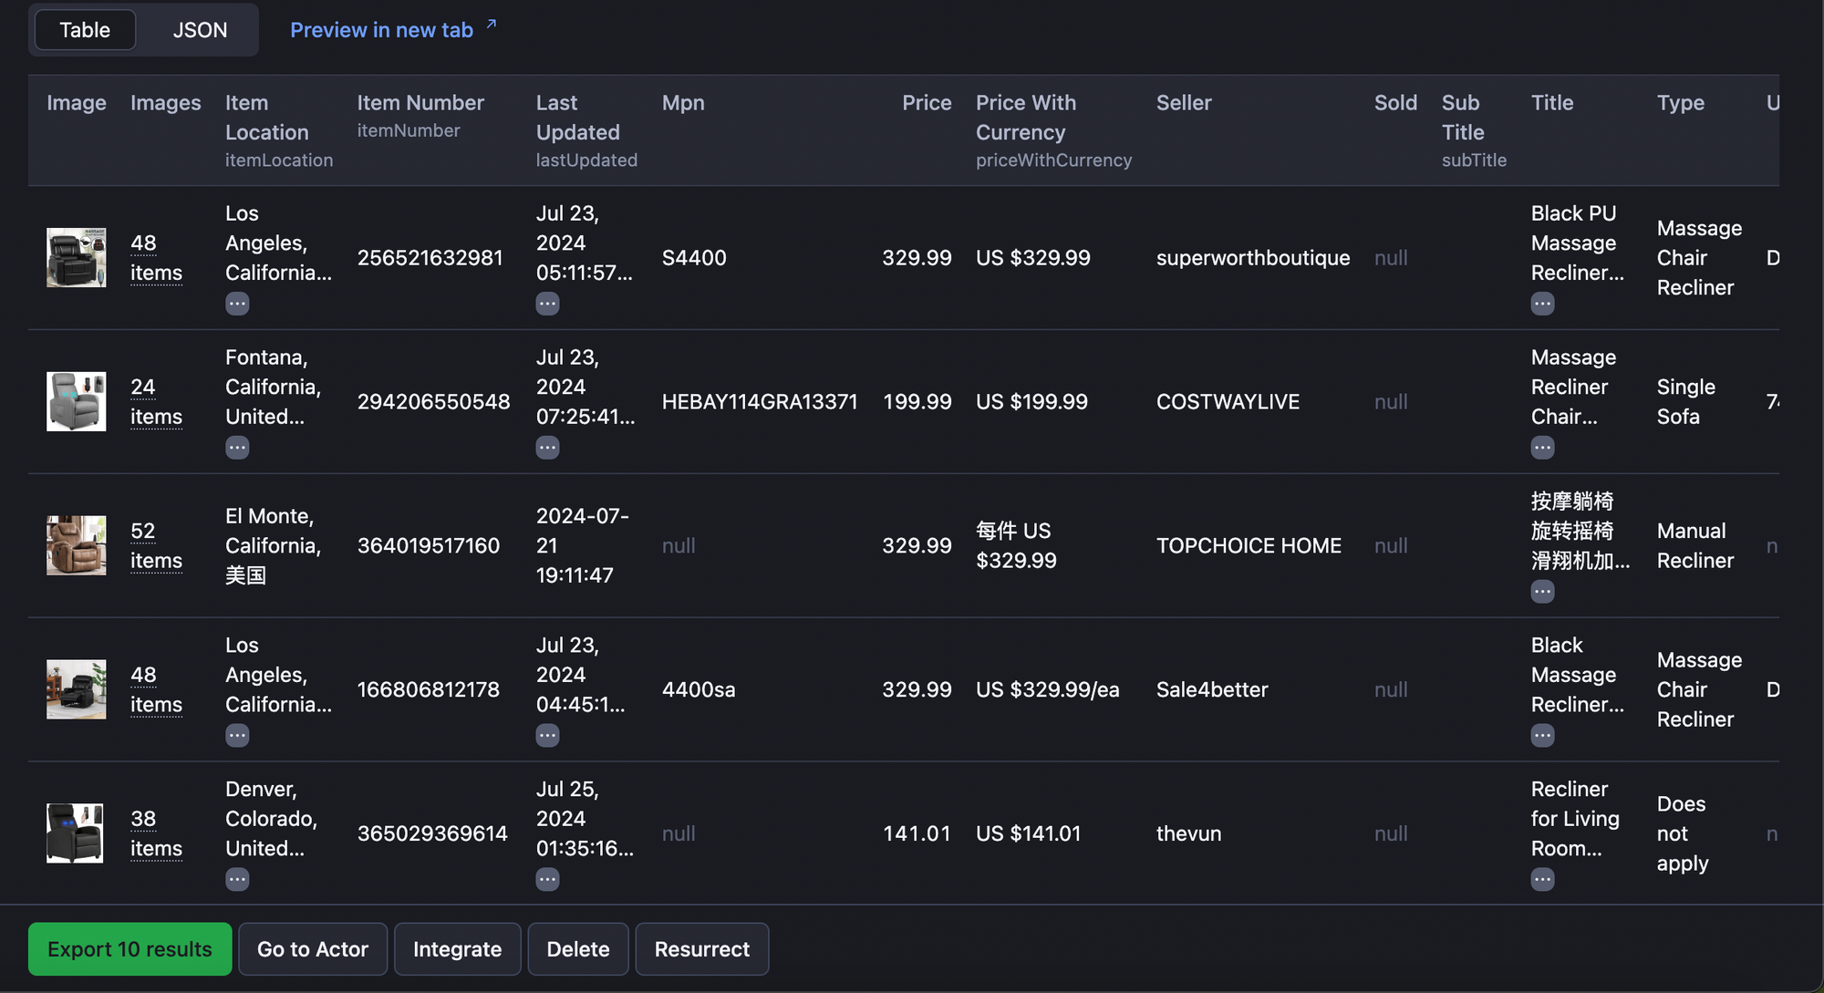Expand Fontana row's full Last Updated value
1824x993 pixels.
[547, 447]
